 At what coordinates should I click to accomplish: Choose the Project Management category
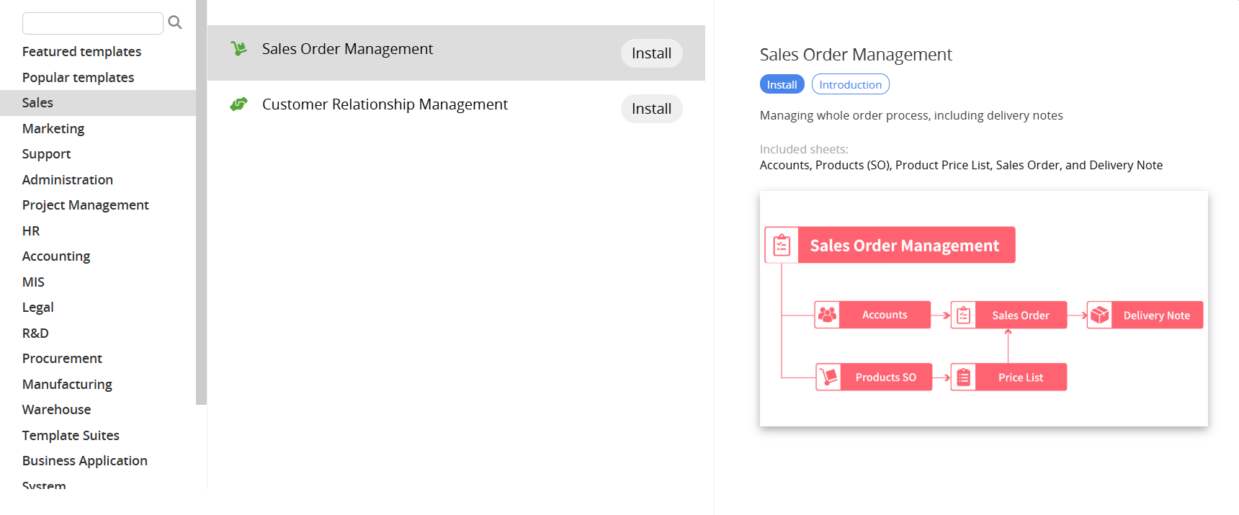pos(85,205)
